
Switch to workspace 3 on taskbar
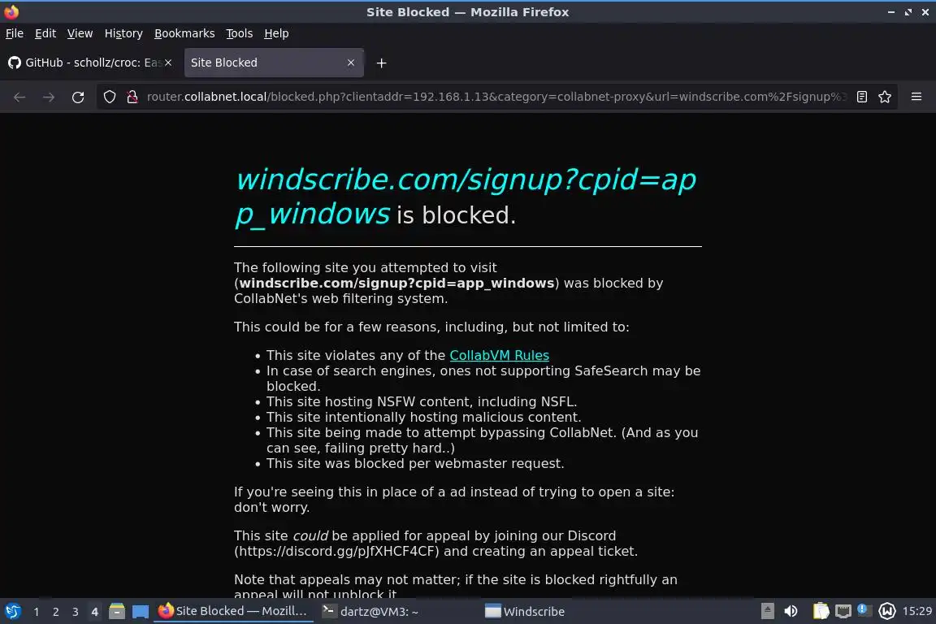pos(76,612)
